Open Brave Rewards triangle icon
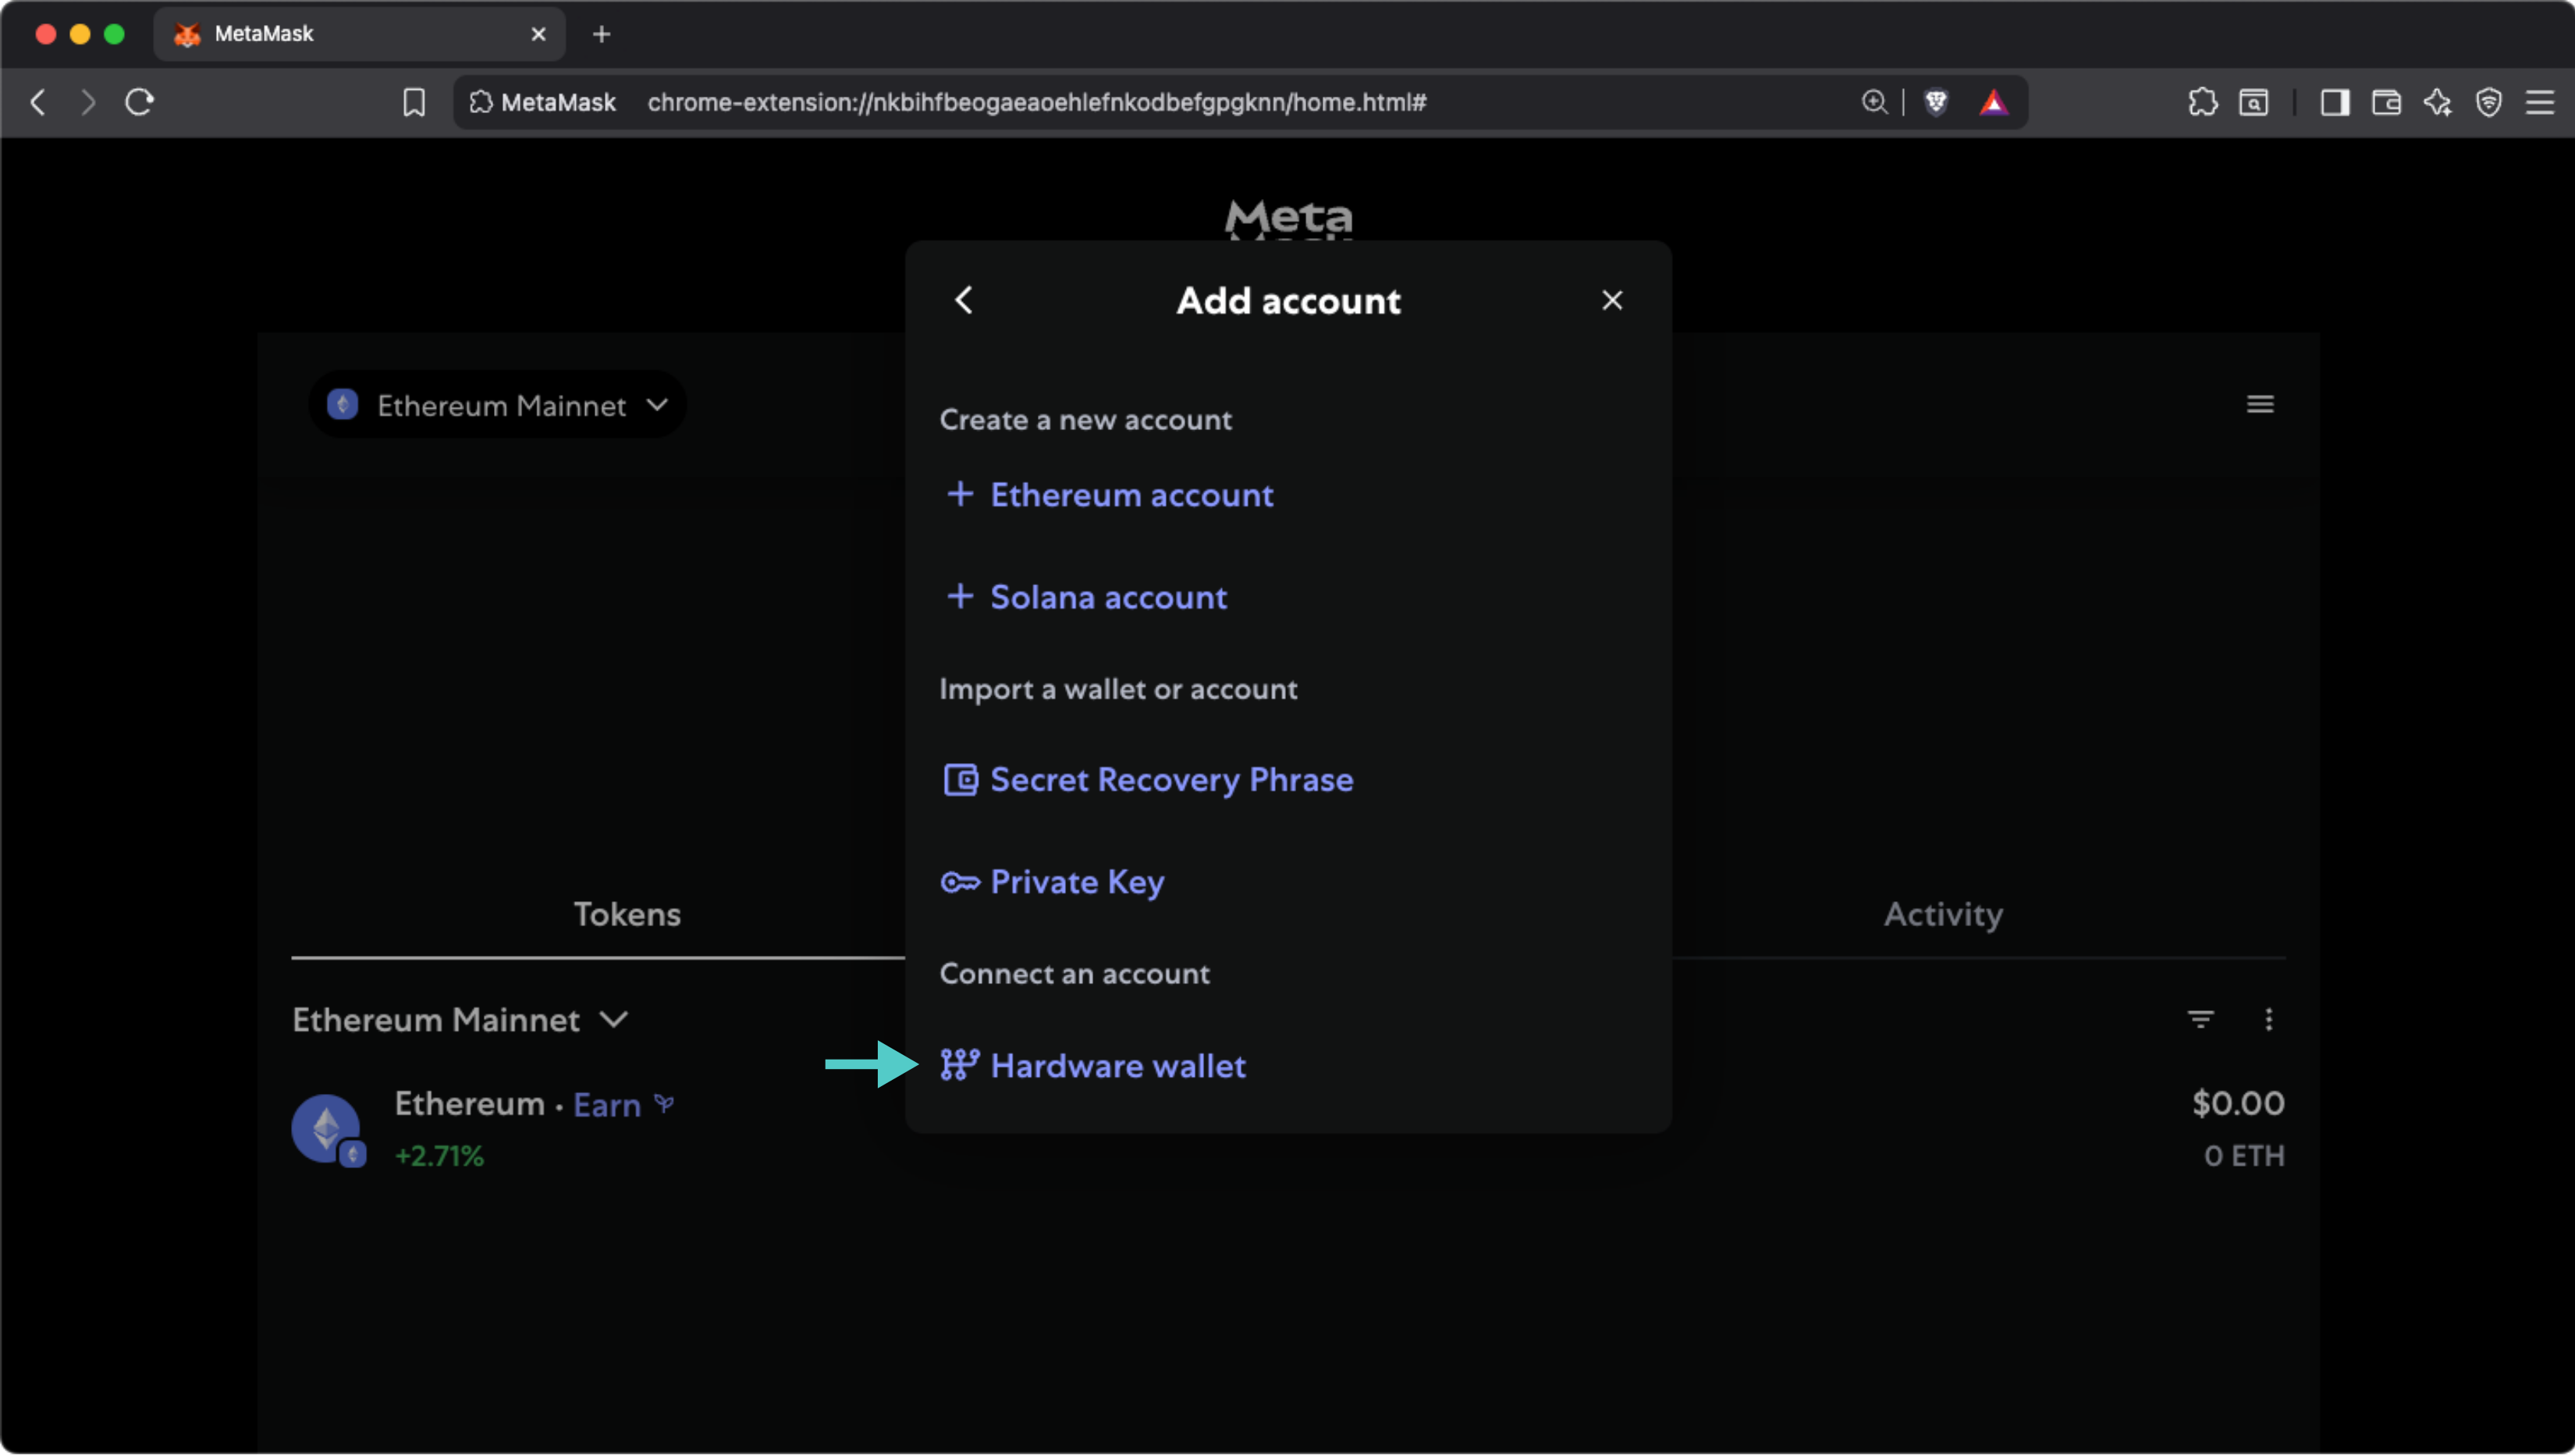Screen dimensions: 2575x1456 click(x=1993, y=102)
